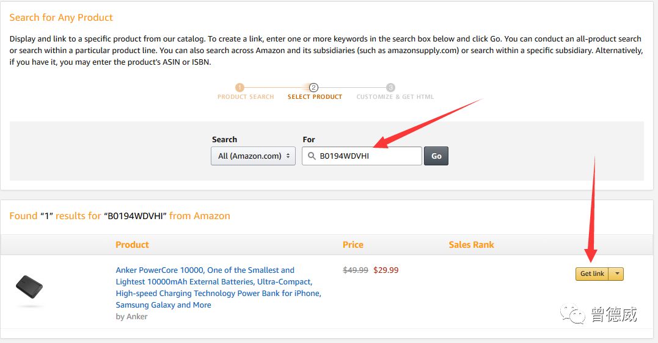
Task: Expand the arrow beside Get link
Action: click(x=617, y=274)
